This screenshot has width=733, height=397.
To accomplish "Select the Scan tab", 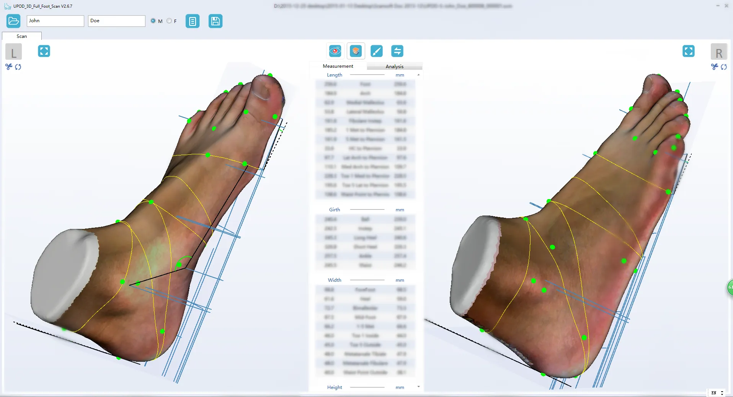I will pyautogui.click(x=21, y=36).
